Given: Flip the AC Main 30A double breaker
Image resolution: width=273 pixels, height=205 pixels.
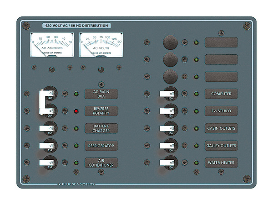Looking at the screenshot, I should (43, 102).
